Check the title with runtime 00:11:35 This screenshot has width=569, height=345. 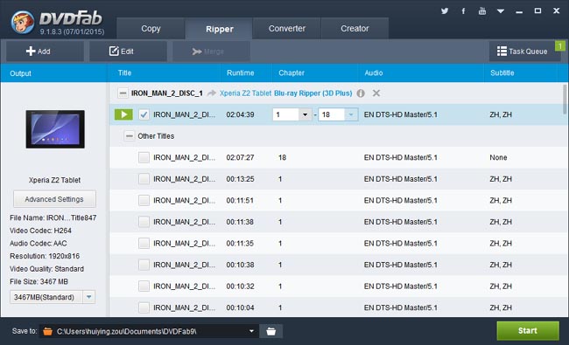(x=144, y=244)
